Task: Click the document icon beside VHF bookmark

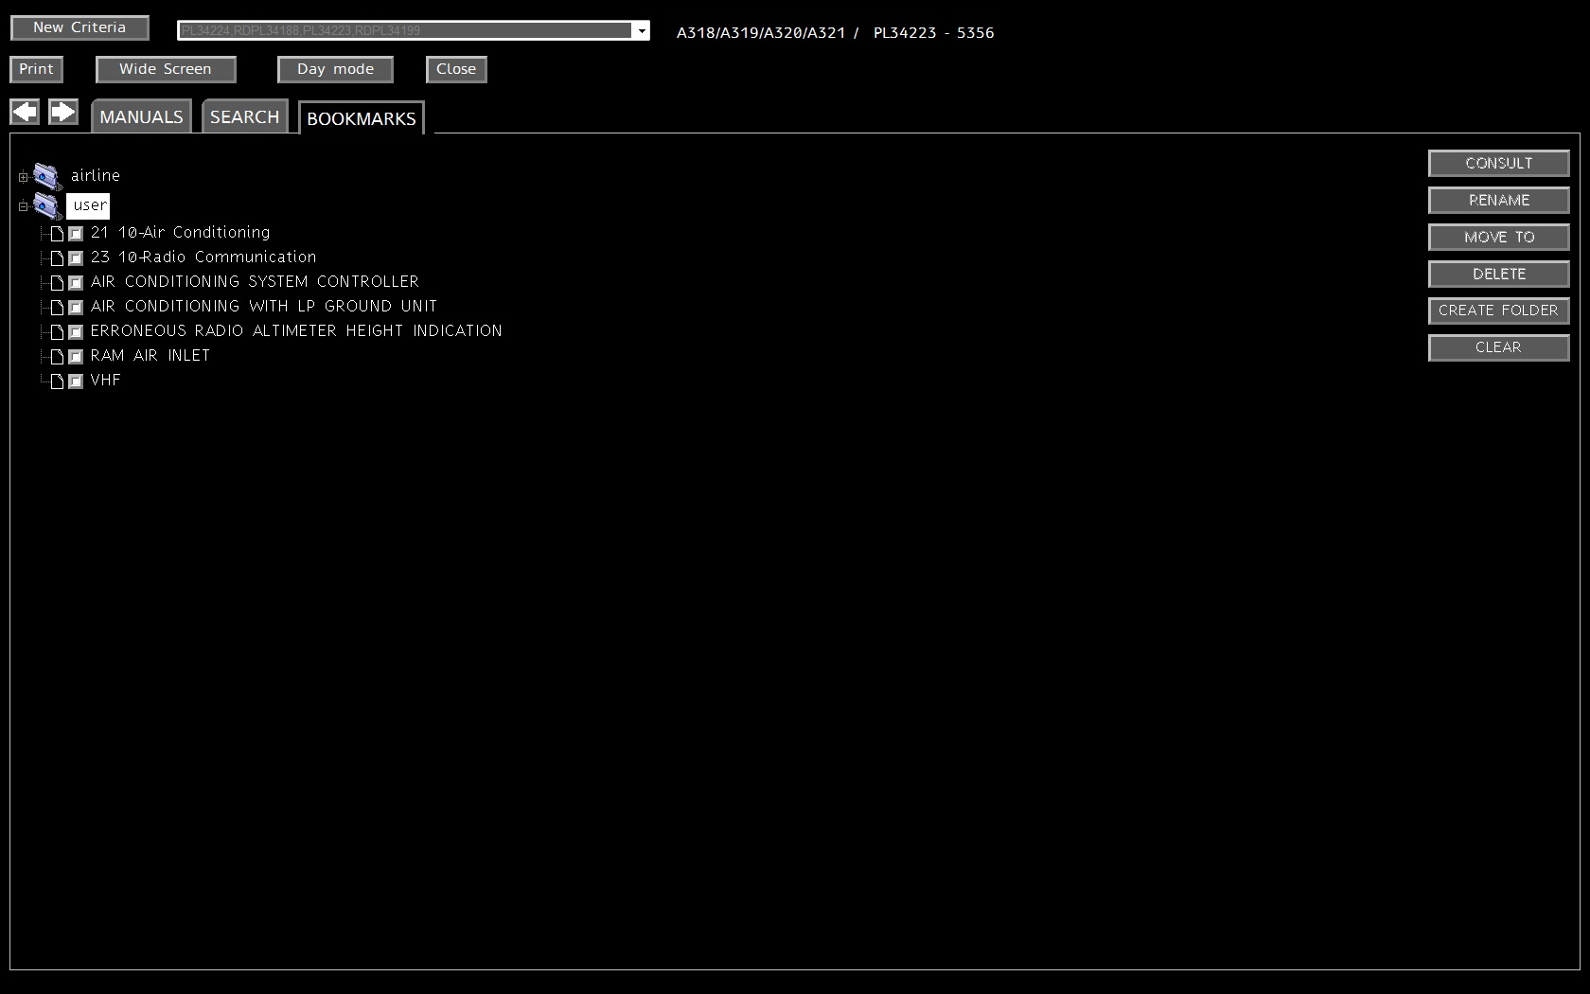Action: tap(57, 382)
